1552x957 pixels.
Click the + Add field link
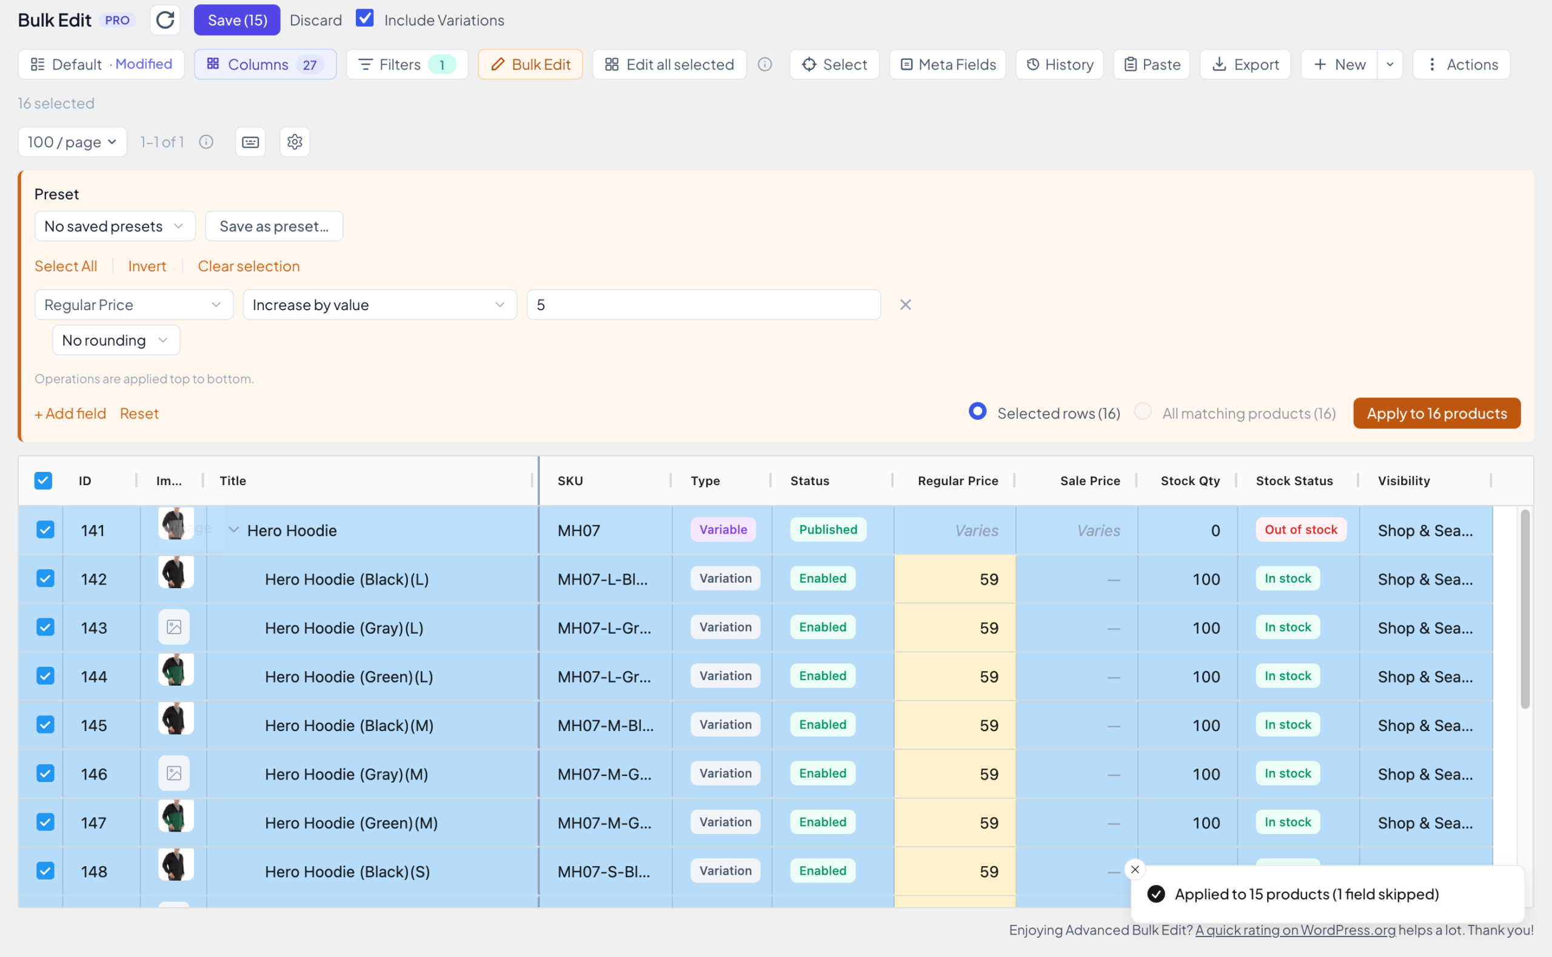(x=70, y=413)
